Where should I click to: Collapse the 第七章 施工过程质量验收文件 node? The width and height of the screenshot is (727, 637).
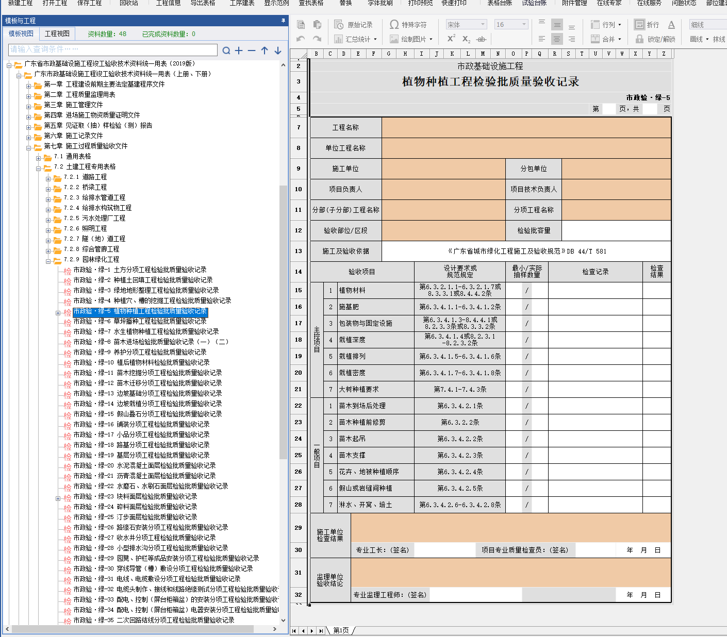coord(29,148)
